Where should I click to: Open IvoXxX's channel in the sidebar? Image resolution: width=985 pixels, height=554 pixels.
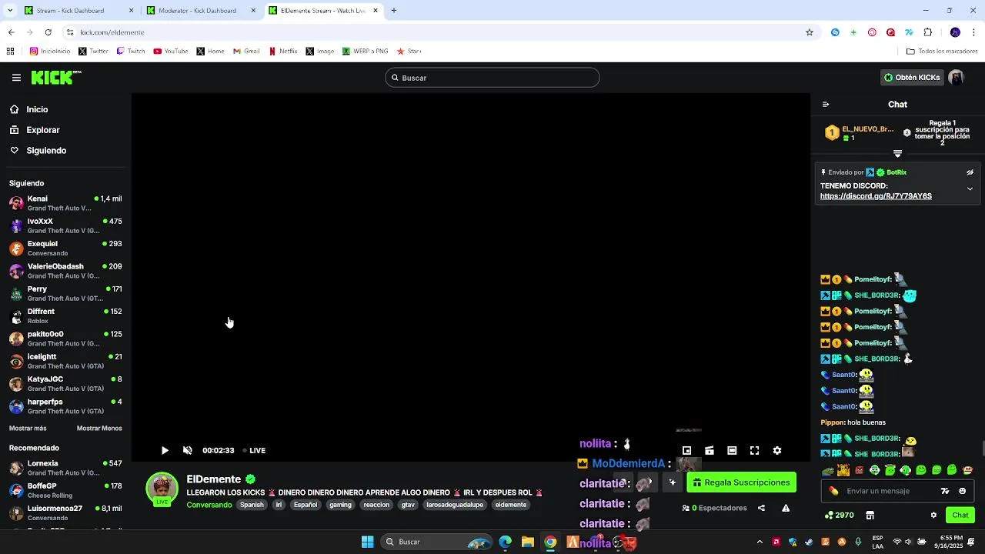65,225
